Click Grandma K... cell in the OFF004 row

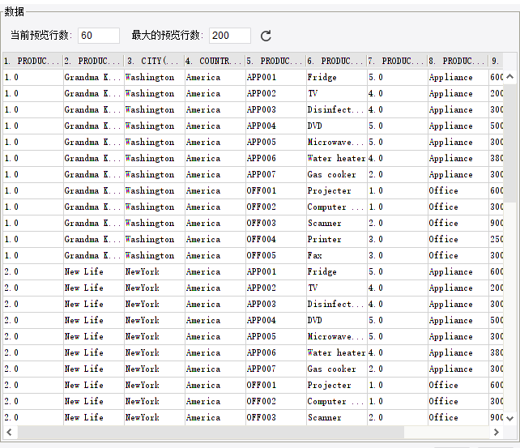pos(93,240)
